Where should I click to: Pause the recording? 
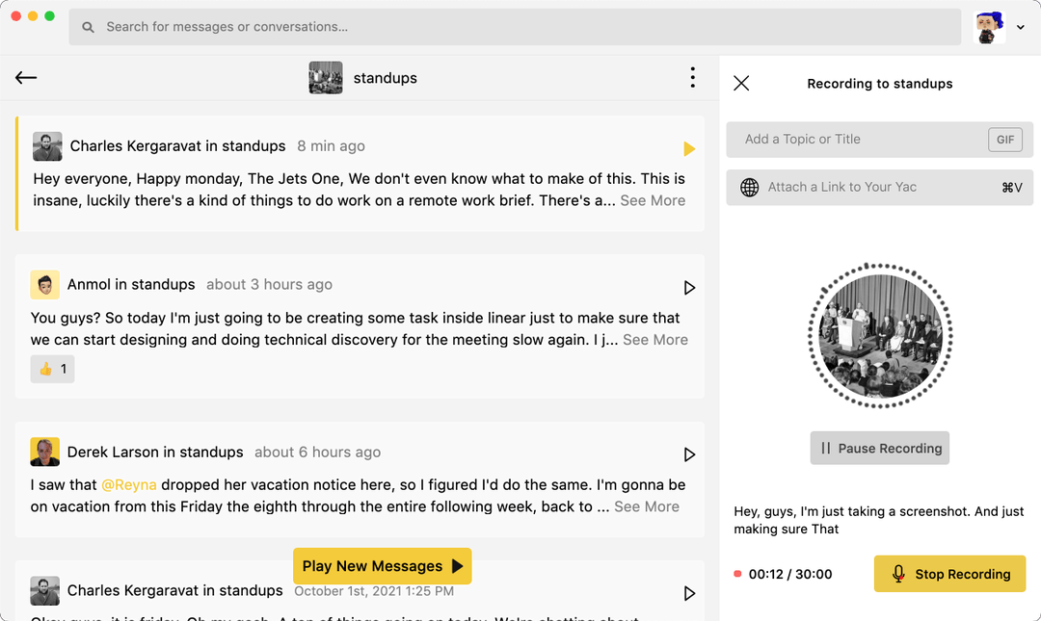[x=880, y=448]
